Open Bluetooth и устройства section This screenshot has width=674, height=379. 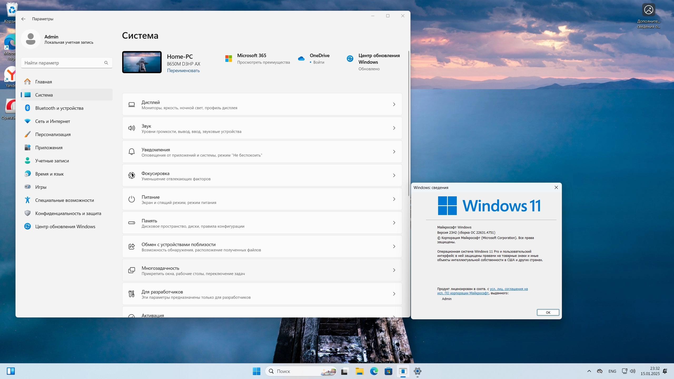click(x=59, y=108)
